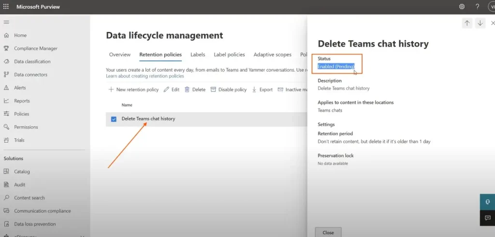
Task: Click the Microsoft Purview title
Action: tap(38, 7)
